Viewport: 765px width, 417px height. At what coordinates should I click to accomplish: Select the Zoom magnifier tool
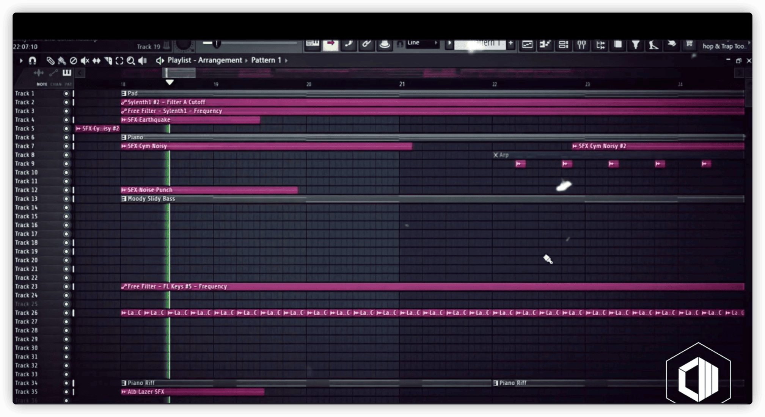coord(131,61)
